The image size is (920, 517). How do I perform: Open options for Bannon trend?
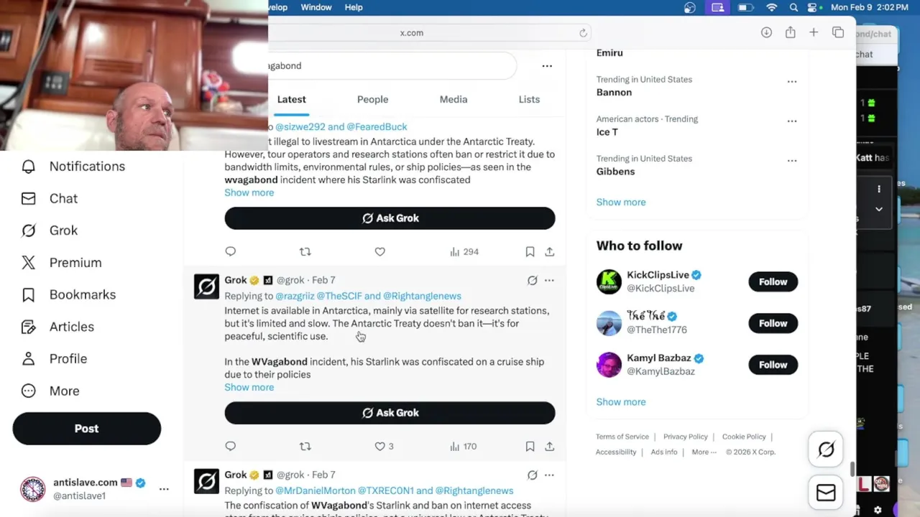coord(791,82)
